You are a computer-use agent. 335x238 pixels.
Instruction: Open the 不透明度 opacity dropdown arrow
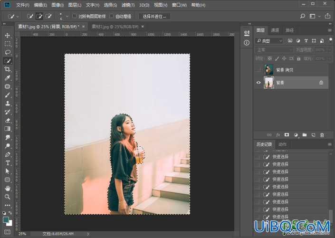pyautogui.click(x=330, y=50)
